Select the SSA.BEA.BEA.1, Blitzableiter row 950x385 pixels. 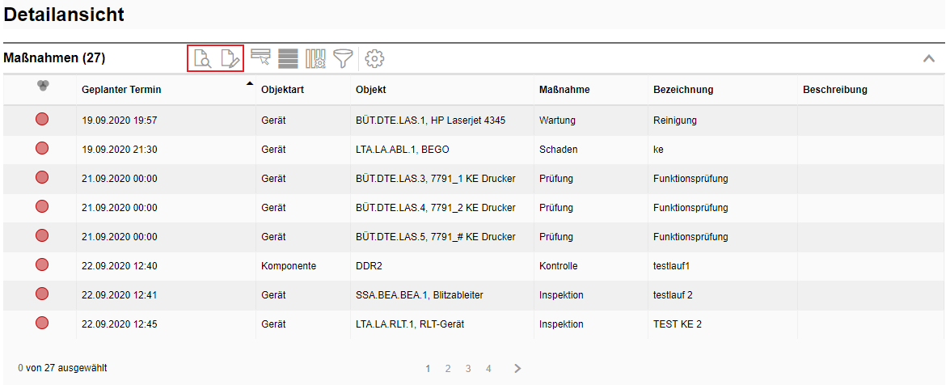(x=419, y=295)
